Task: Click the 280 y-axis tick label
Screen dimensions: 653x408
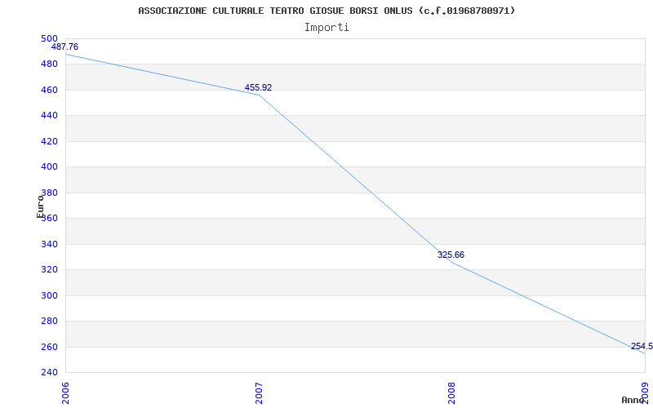Action: click(x=49, y=321)
